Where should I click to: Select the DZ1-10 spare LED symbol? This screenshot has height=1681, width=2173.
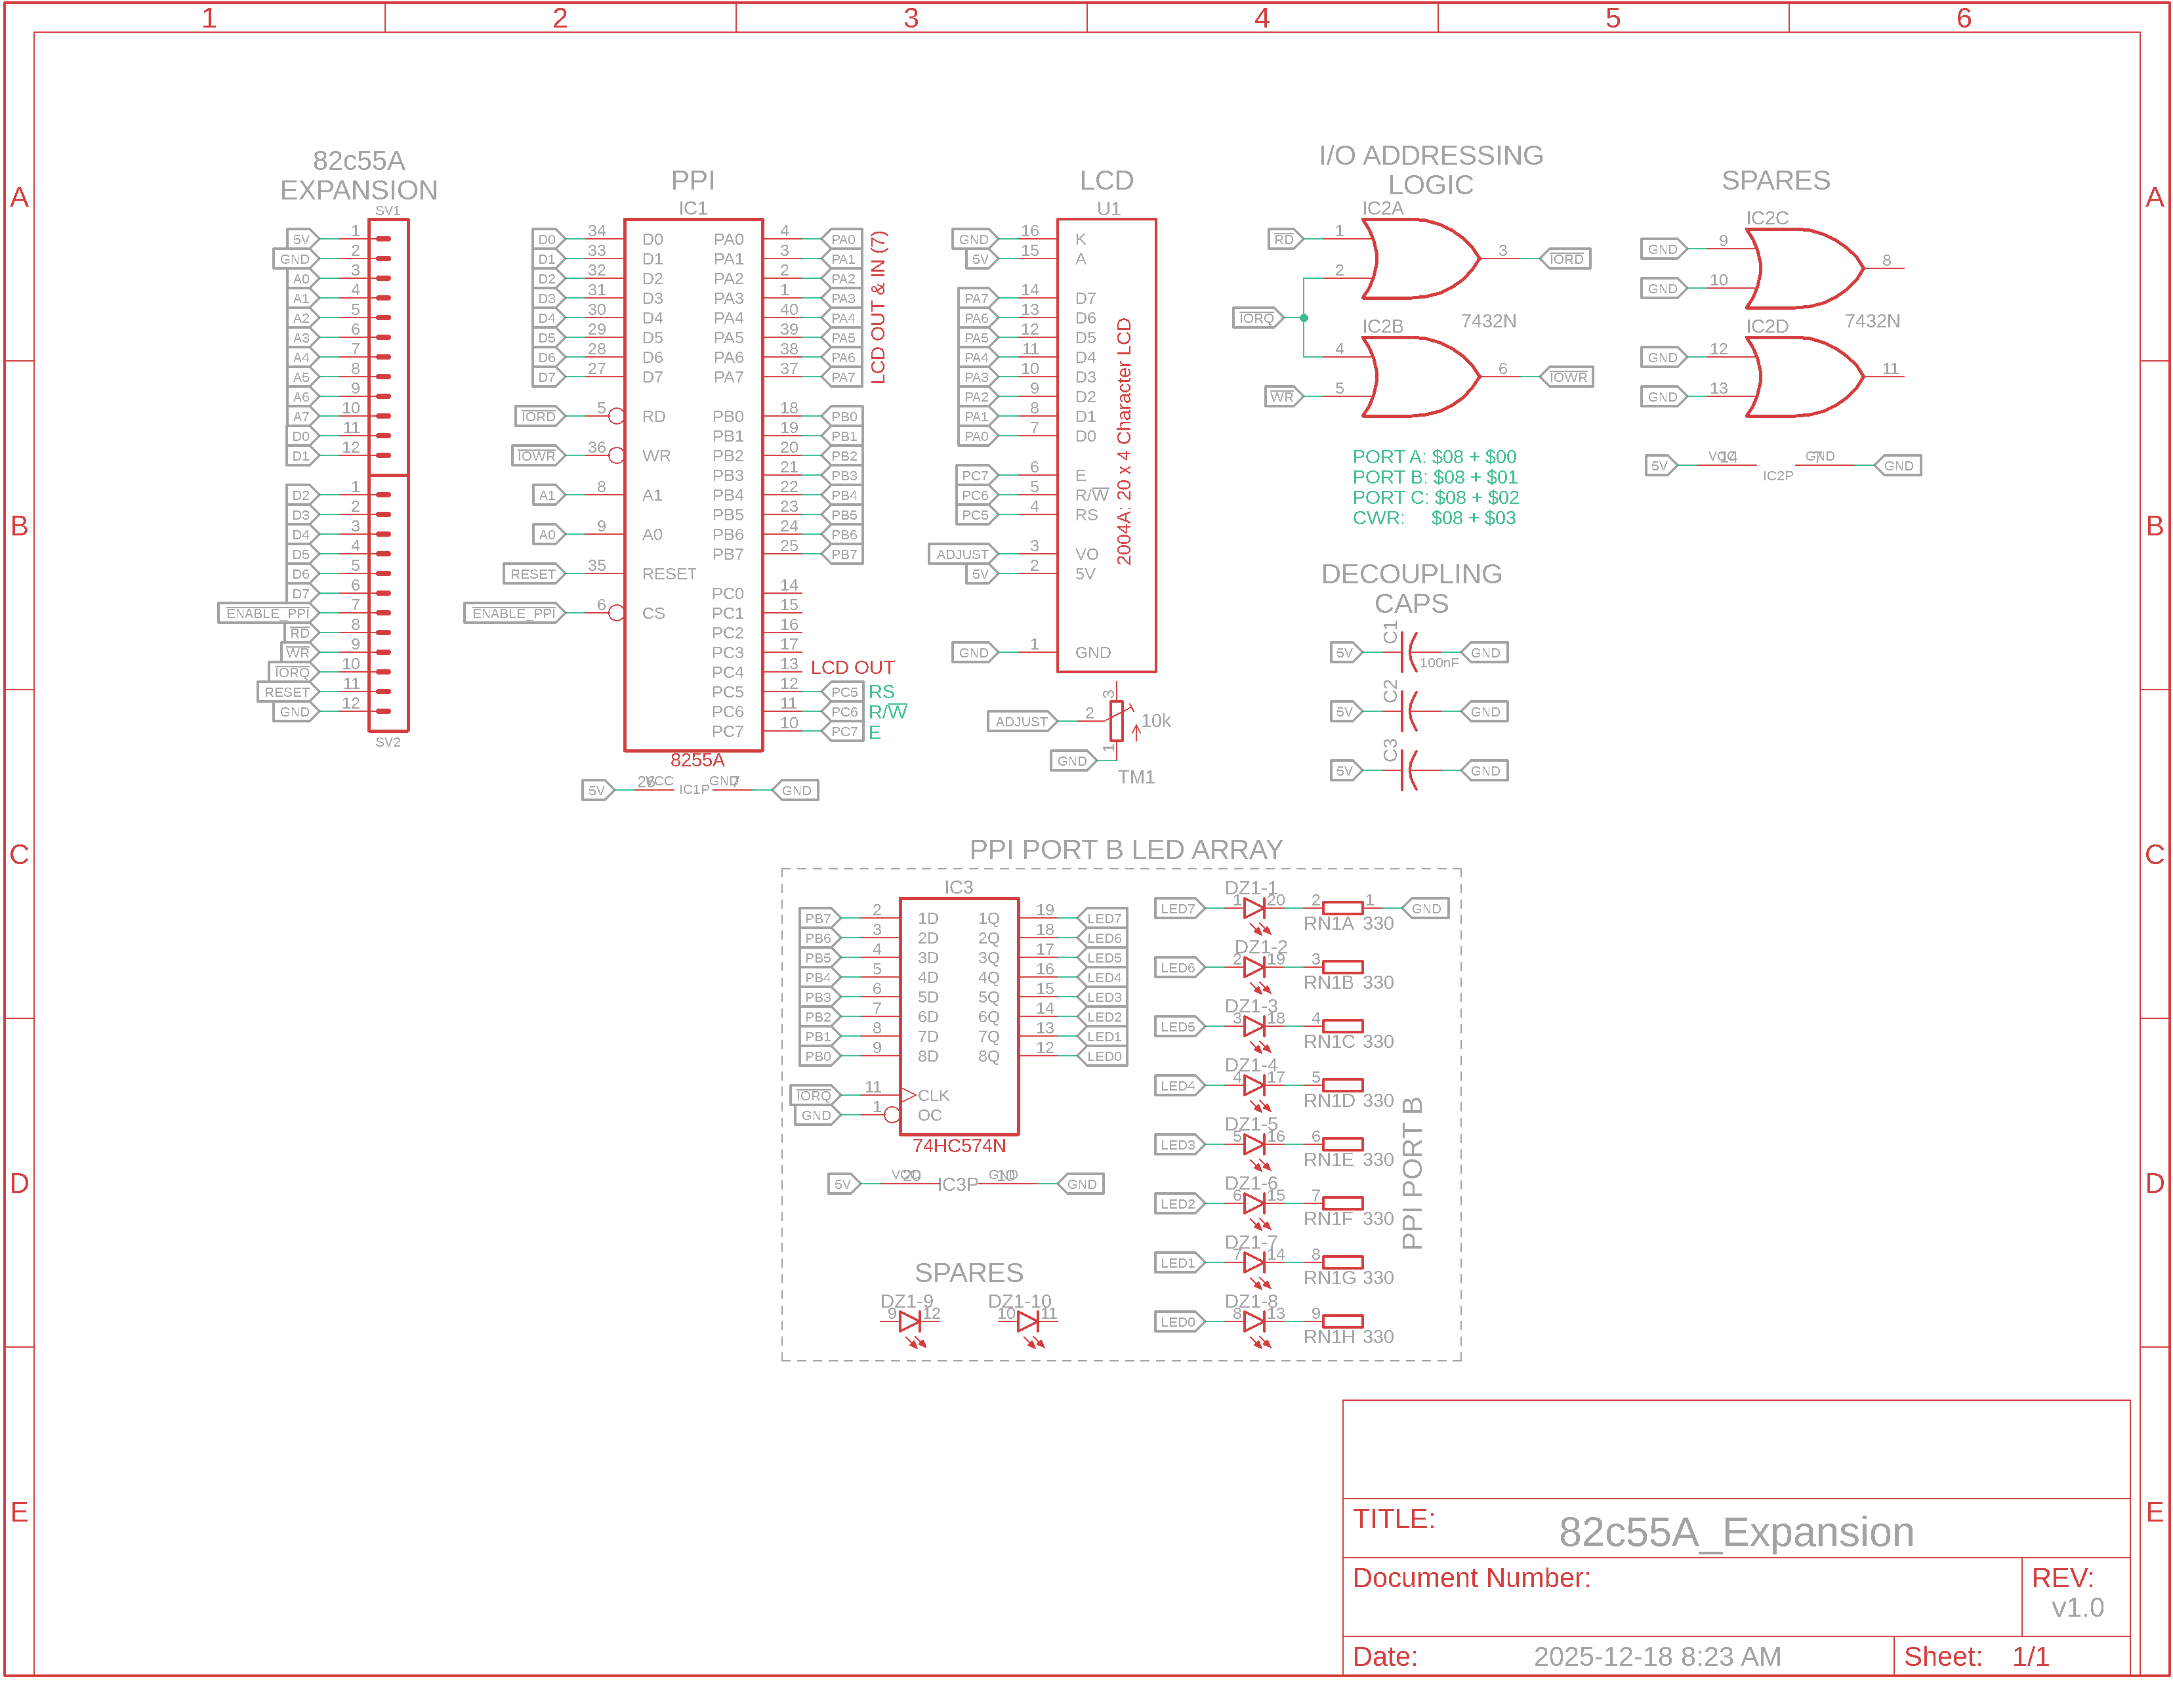click(x=1028, y=1323)
